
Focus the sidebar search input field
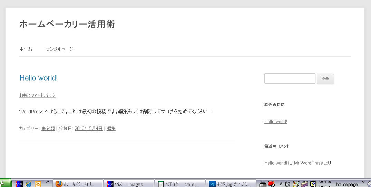(x=290, y=78)
